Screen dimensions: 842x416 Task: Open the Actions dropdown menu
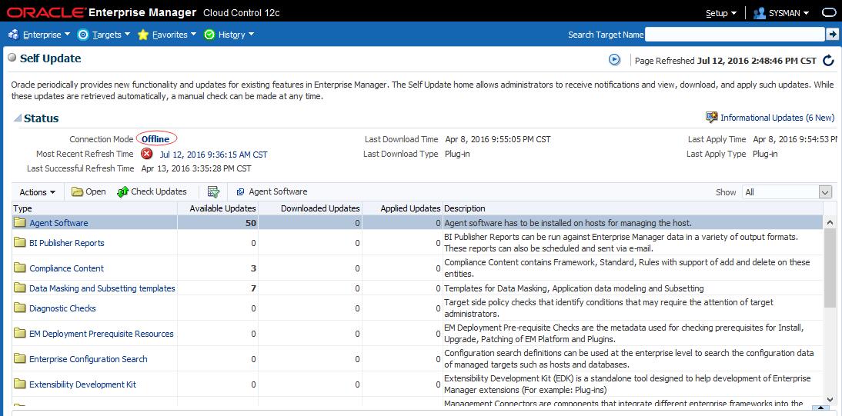coord(38,192)
